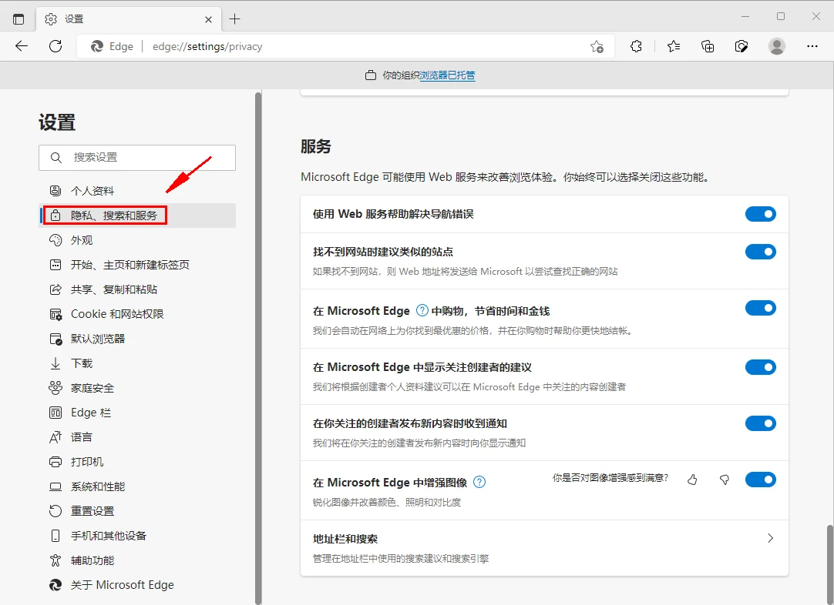Toggle 使用 Web 服务帮助解决导航错误
This screenshot has height=605, width=834.
tap(760, 214)
